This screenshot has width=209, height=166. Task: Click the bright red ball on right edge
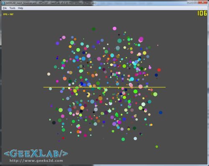(x=159, y=70)
